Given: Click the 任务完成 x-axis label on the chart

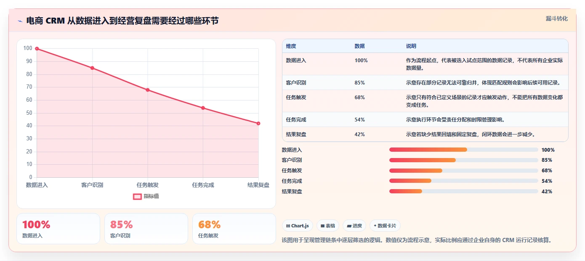Looking at the screenshot, I should click(x=203, y=185).
